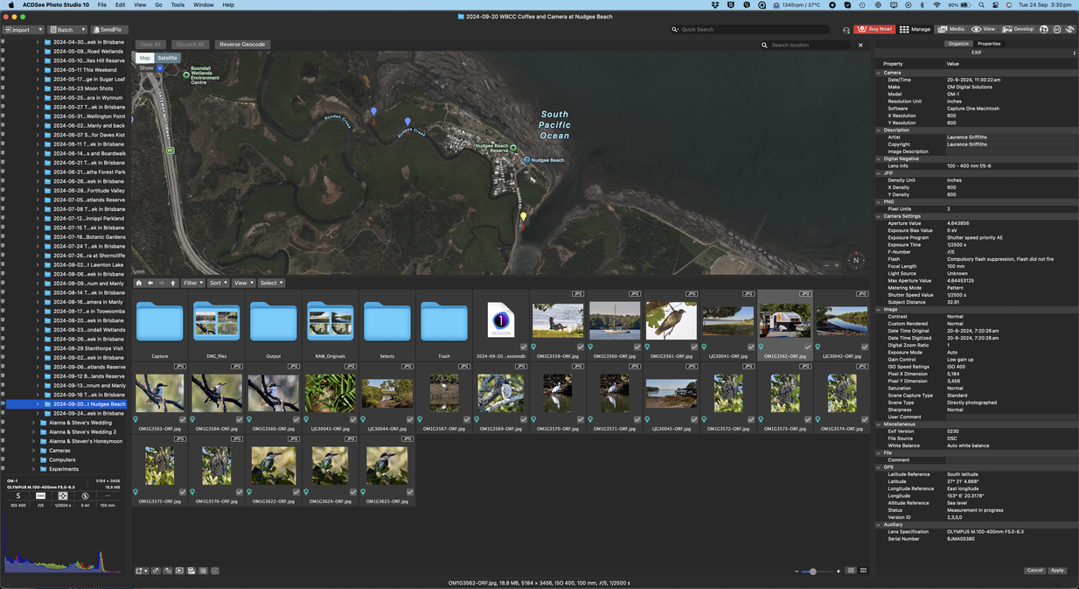This screenshot has width=1079, height=589.
Task: Click the Home folder icon in browser toolbar
Action: click(x=138, y=283)
